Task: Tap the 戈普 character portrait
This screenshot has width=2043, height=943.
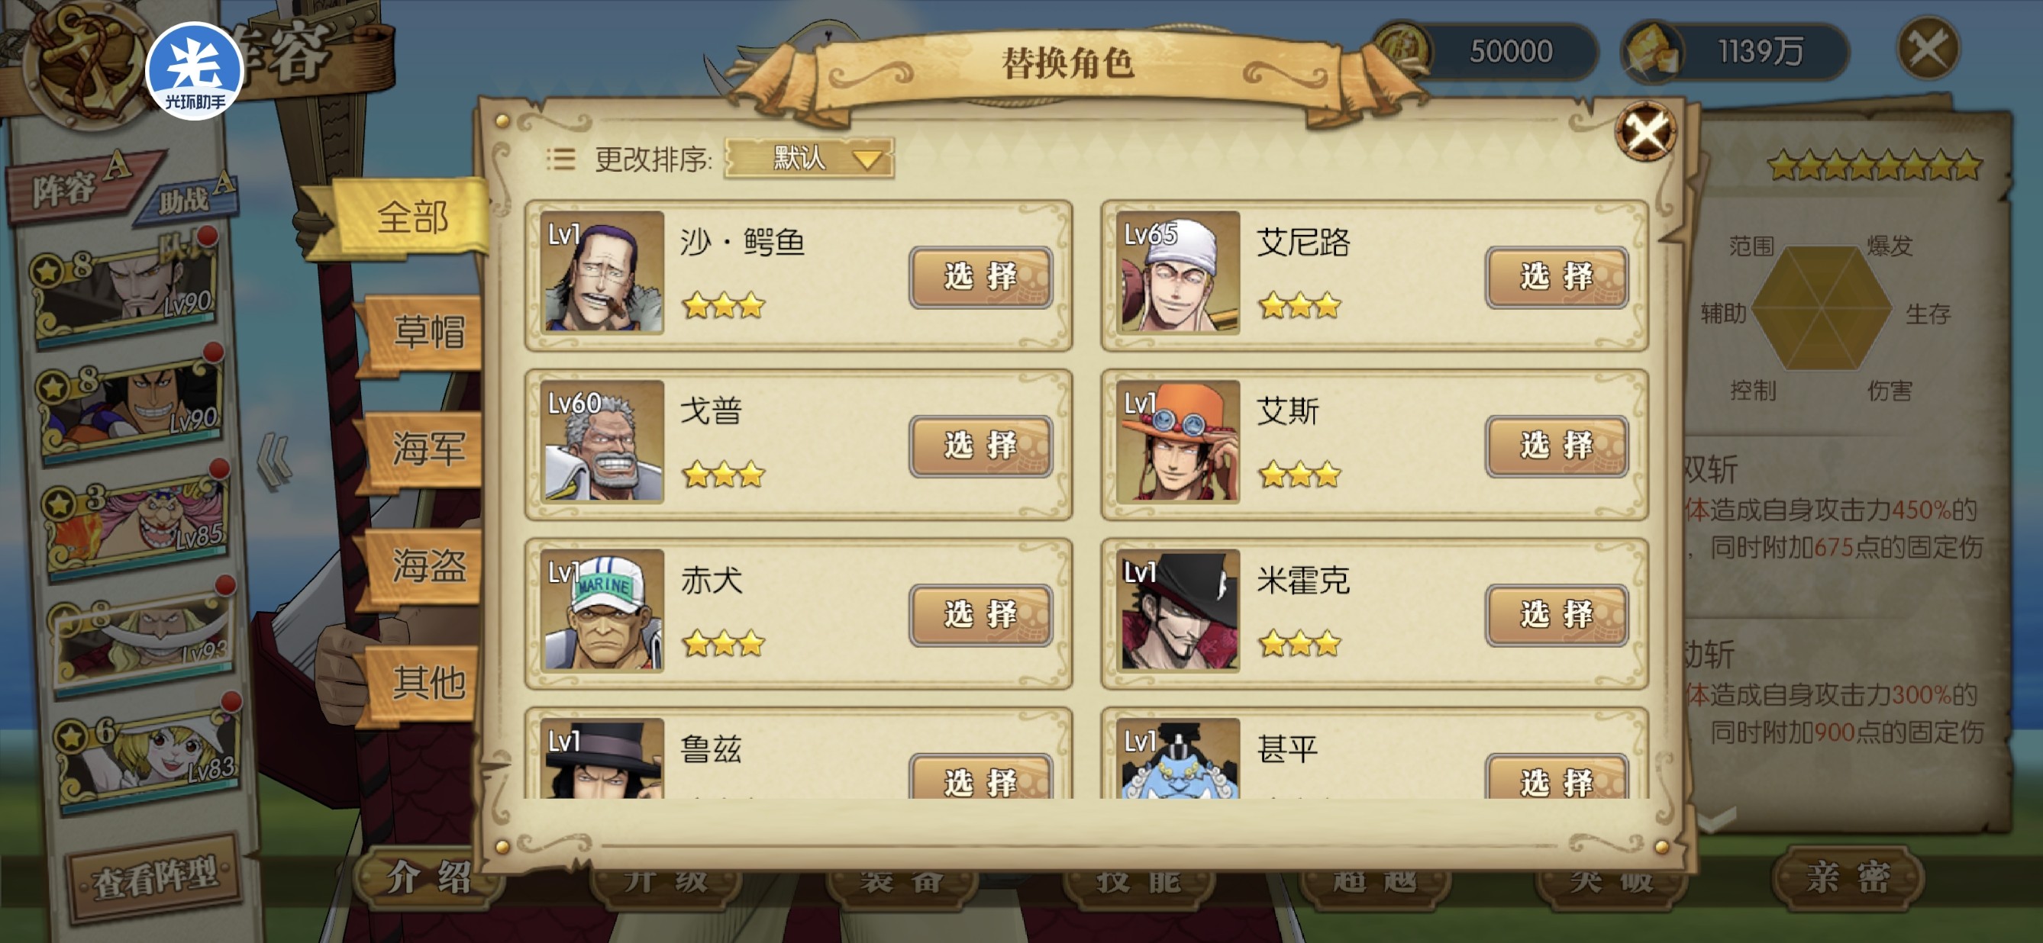Action: [x=602, y=442]
